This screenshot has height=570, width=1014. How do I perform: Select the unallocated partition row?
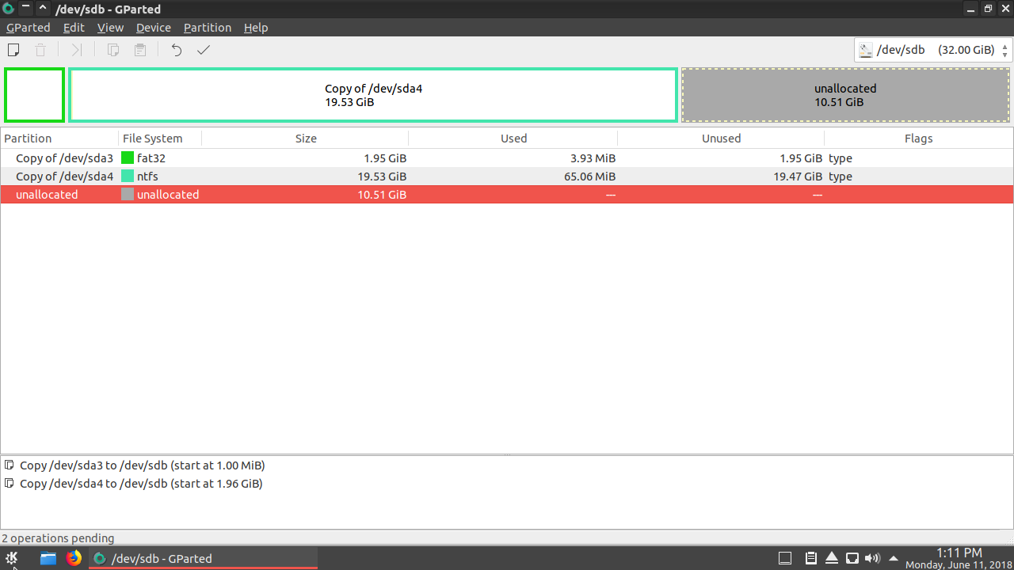click(x=507, y=195)
